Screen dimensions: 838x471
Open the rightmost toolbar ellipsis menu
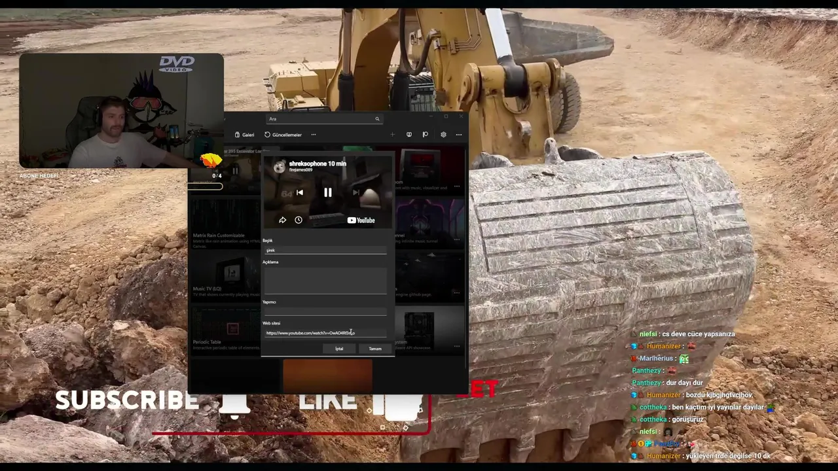pyautogui.click(x=459, y=135)
